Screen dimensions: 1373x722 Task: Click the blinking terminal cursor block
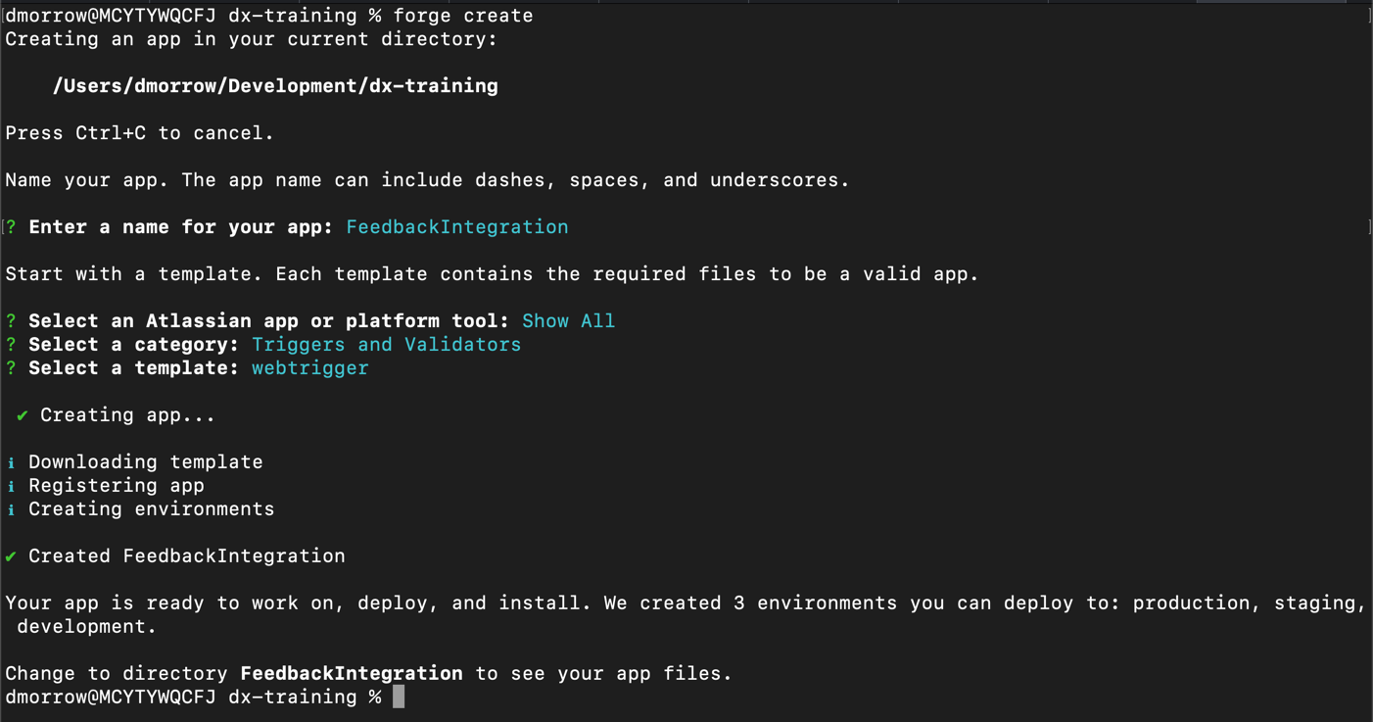pos(398,697)
